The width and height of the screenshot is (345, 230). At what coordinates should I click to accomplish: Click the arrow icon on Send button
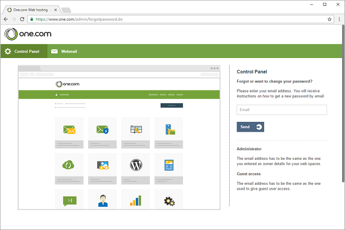(x=259, y=127)
